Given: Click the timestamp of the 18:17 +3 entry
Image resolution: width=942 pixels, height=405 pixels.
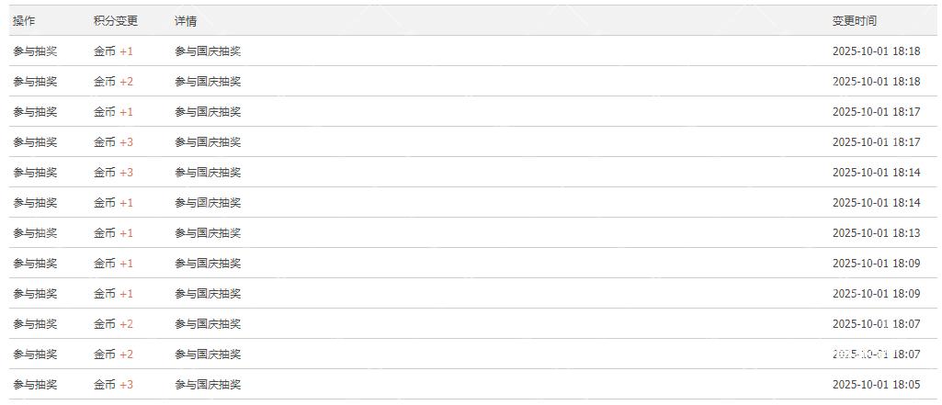Looking at the screenshot, I should click(876, 142).
